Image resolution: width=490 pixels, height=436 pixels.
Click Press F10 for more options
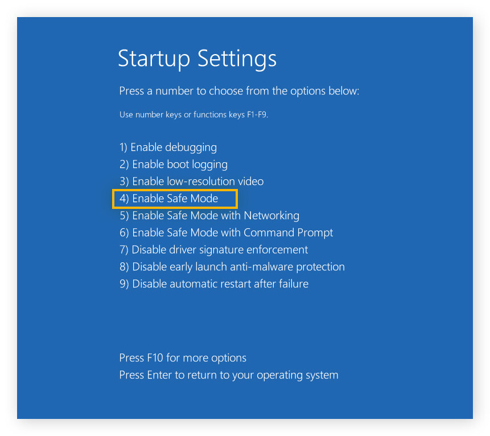[x=183, y=358]
